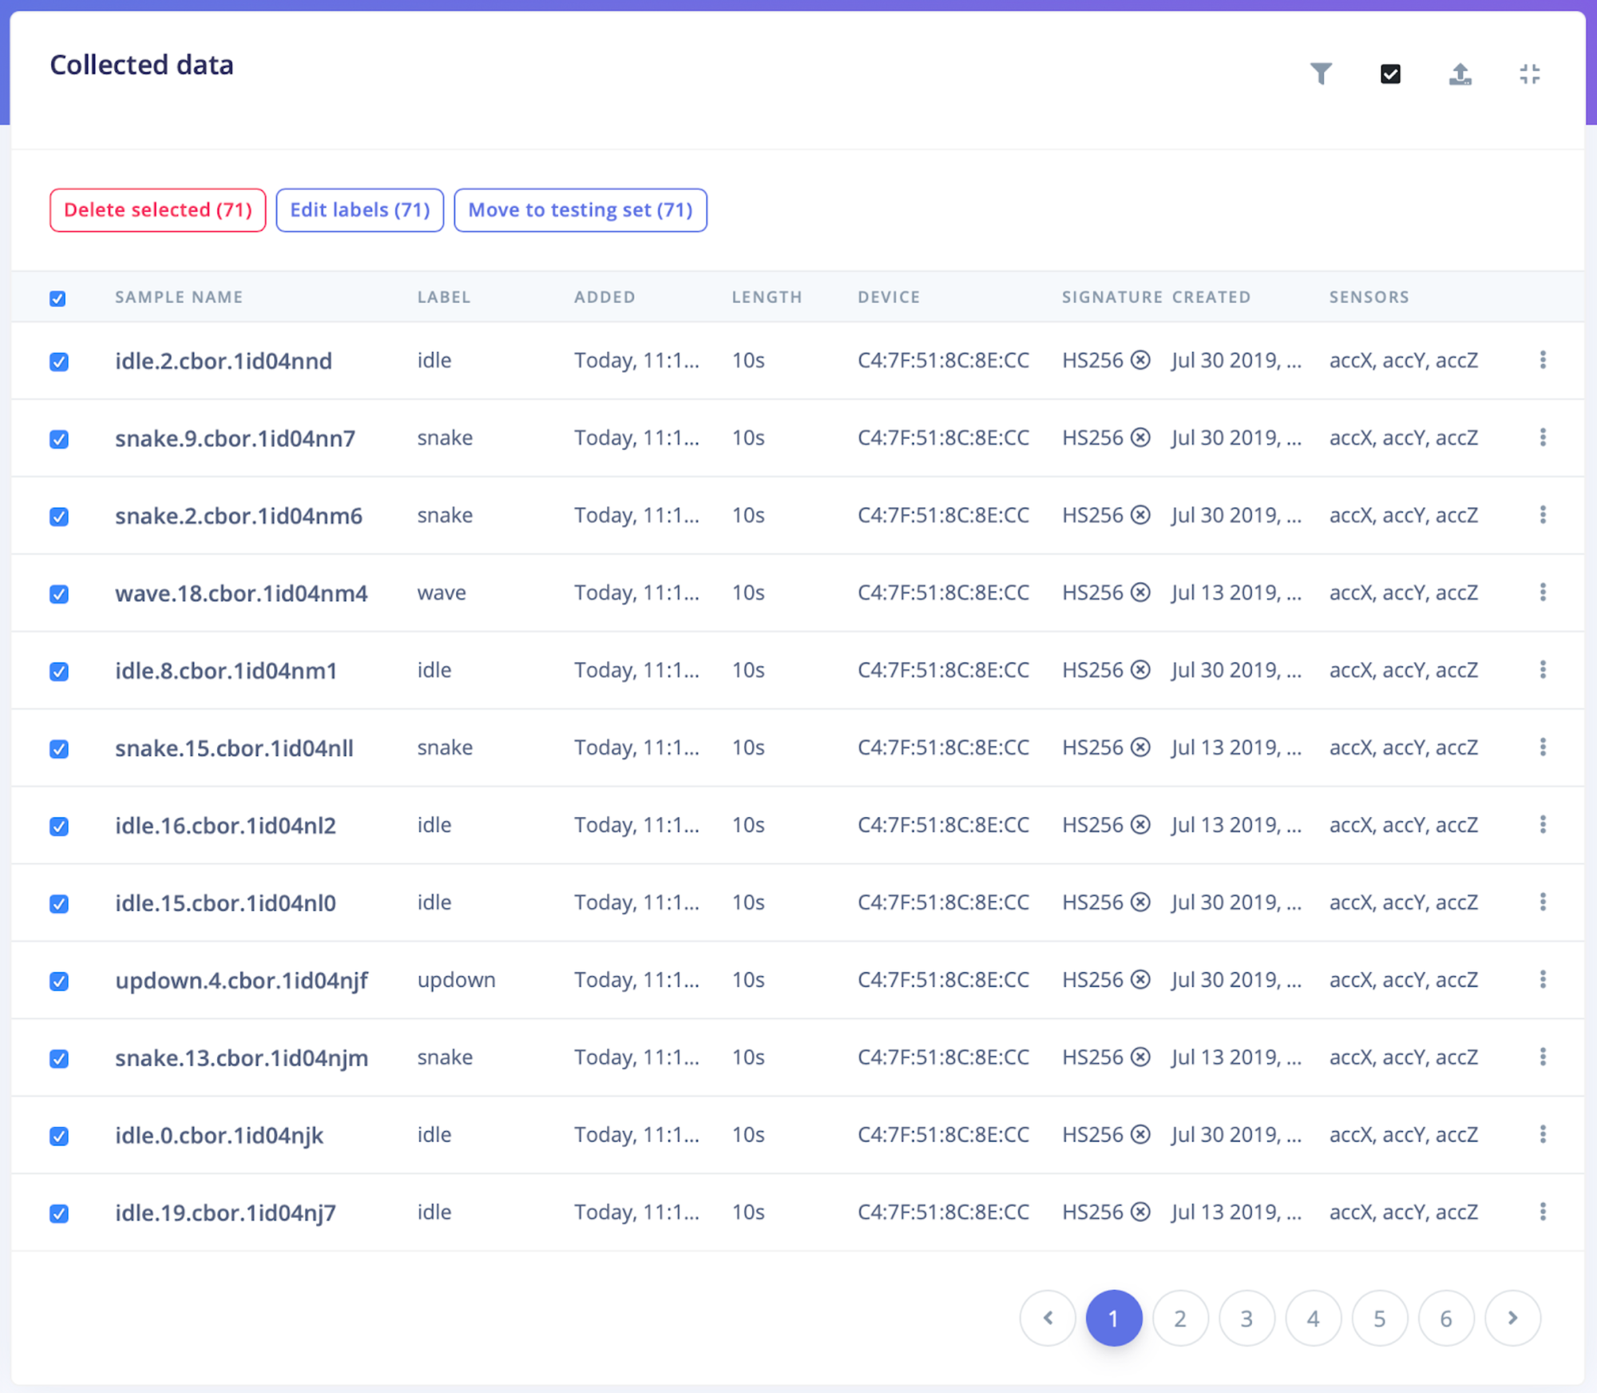The height and width of the screenshot is (1393, 1597).
Task: Click the upload data icon
Action: (x=1460, y=73)
